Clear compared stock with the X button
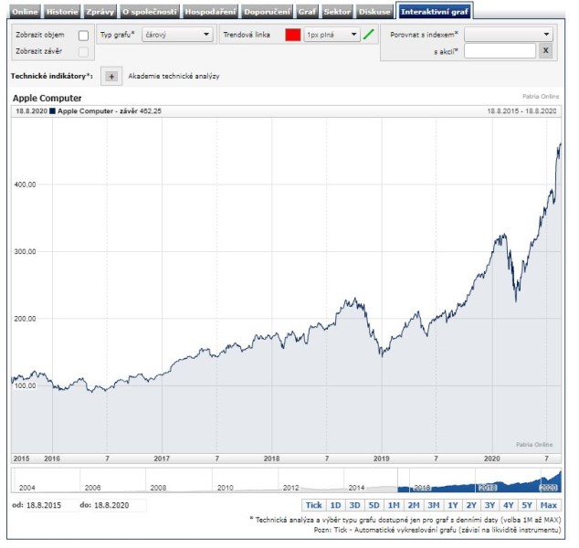 pyautogui.click(x=545, y=51)
